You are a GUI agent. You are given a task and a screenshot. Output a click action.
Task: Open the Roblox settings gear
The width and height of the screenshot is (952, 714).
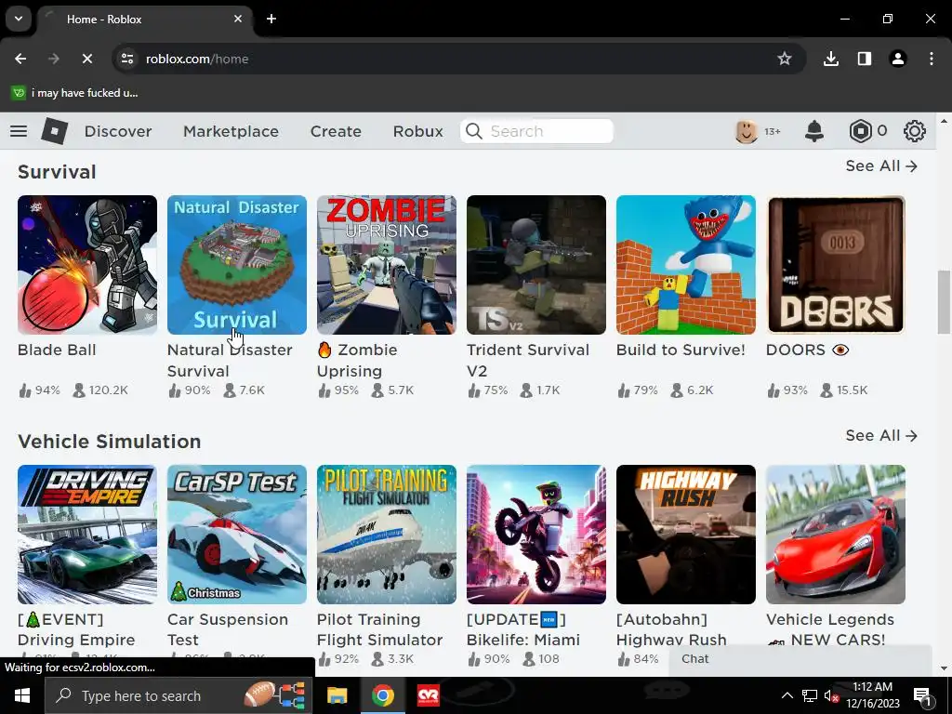pos(915,131)
